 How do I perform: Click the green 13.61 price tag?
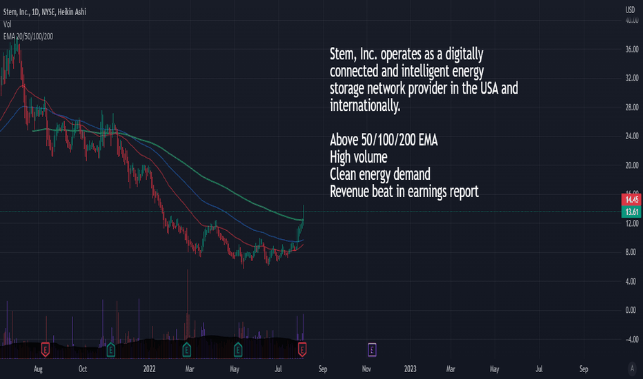point(631,212)
